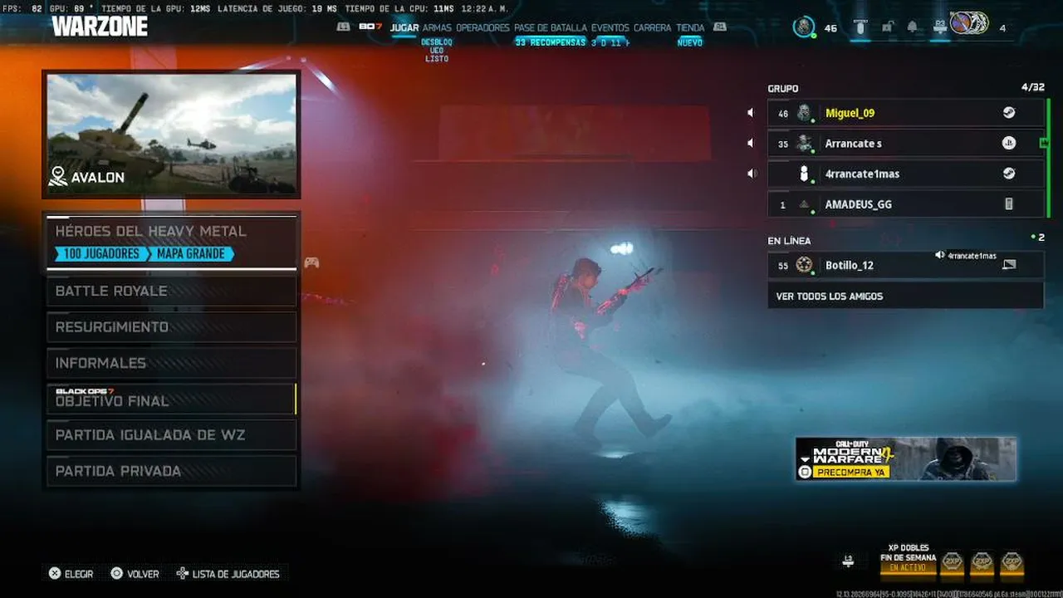Image resolution: width=1063 pixels, height=598 pixels.
Task: Click the Mapa Grande tag
Action: click(192, 254)
